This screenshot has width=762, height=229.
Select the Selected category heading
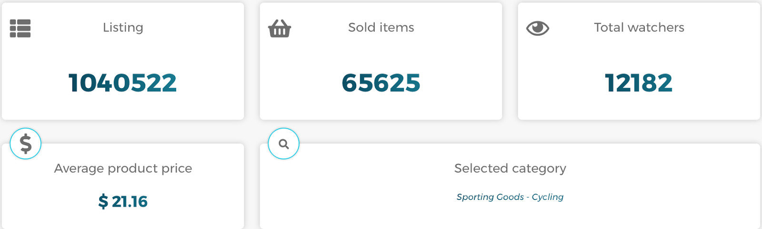tap(510, 169)
